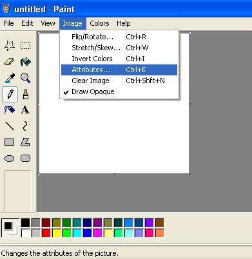Click the 'Ctrl+E' shortcut text beside Attributes
Image resolution: width=252 pixels, height=259 pixels.
[x=136, y=70]
